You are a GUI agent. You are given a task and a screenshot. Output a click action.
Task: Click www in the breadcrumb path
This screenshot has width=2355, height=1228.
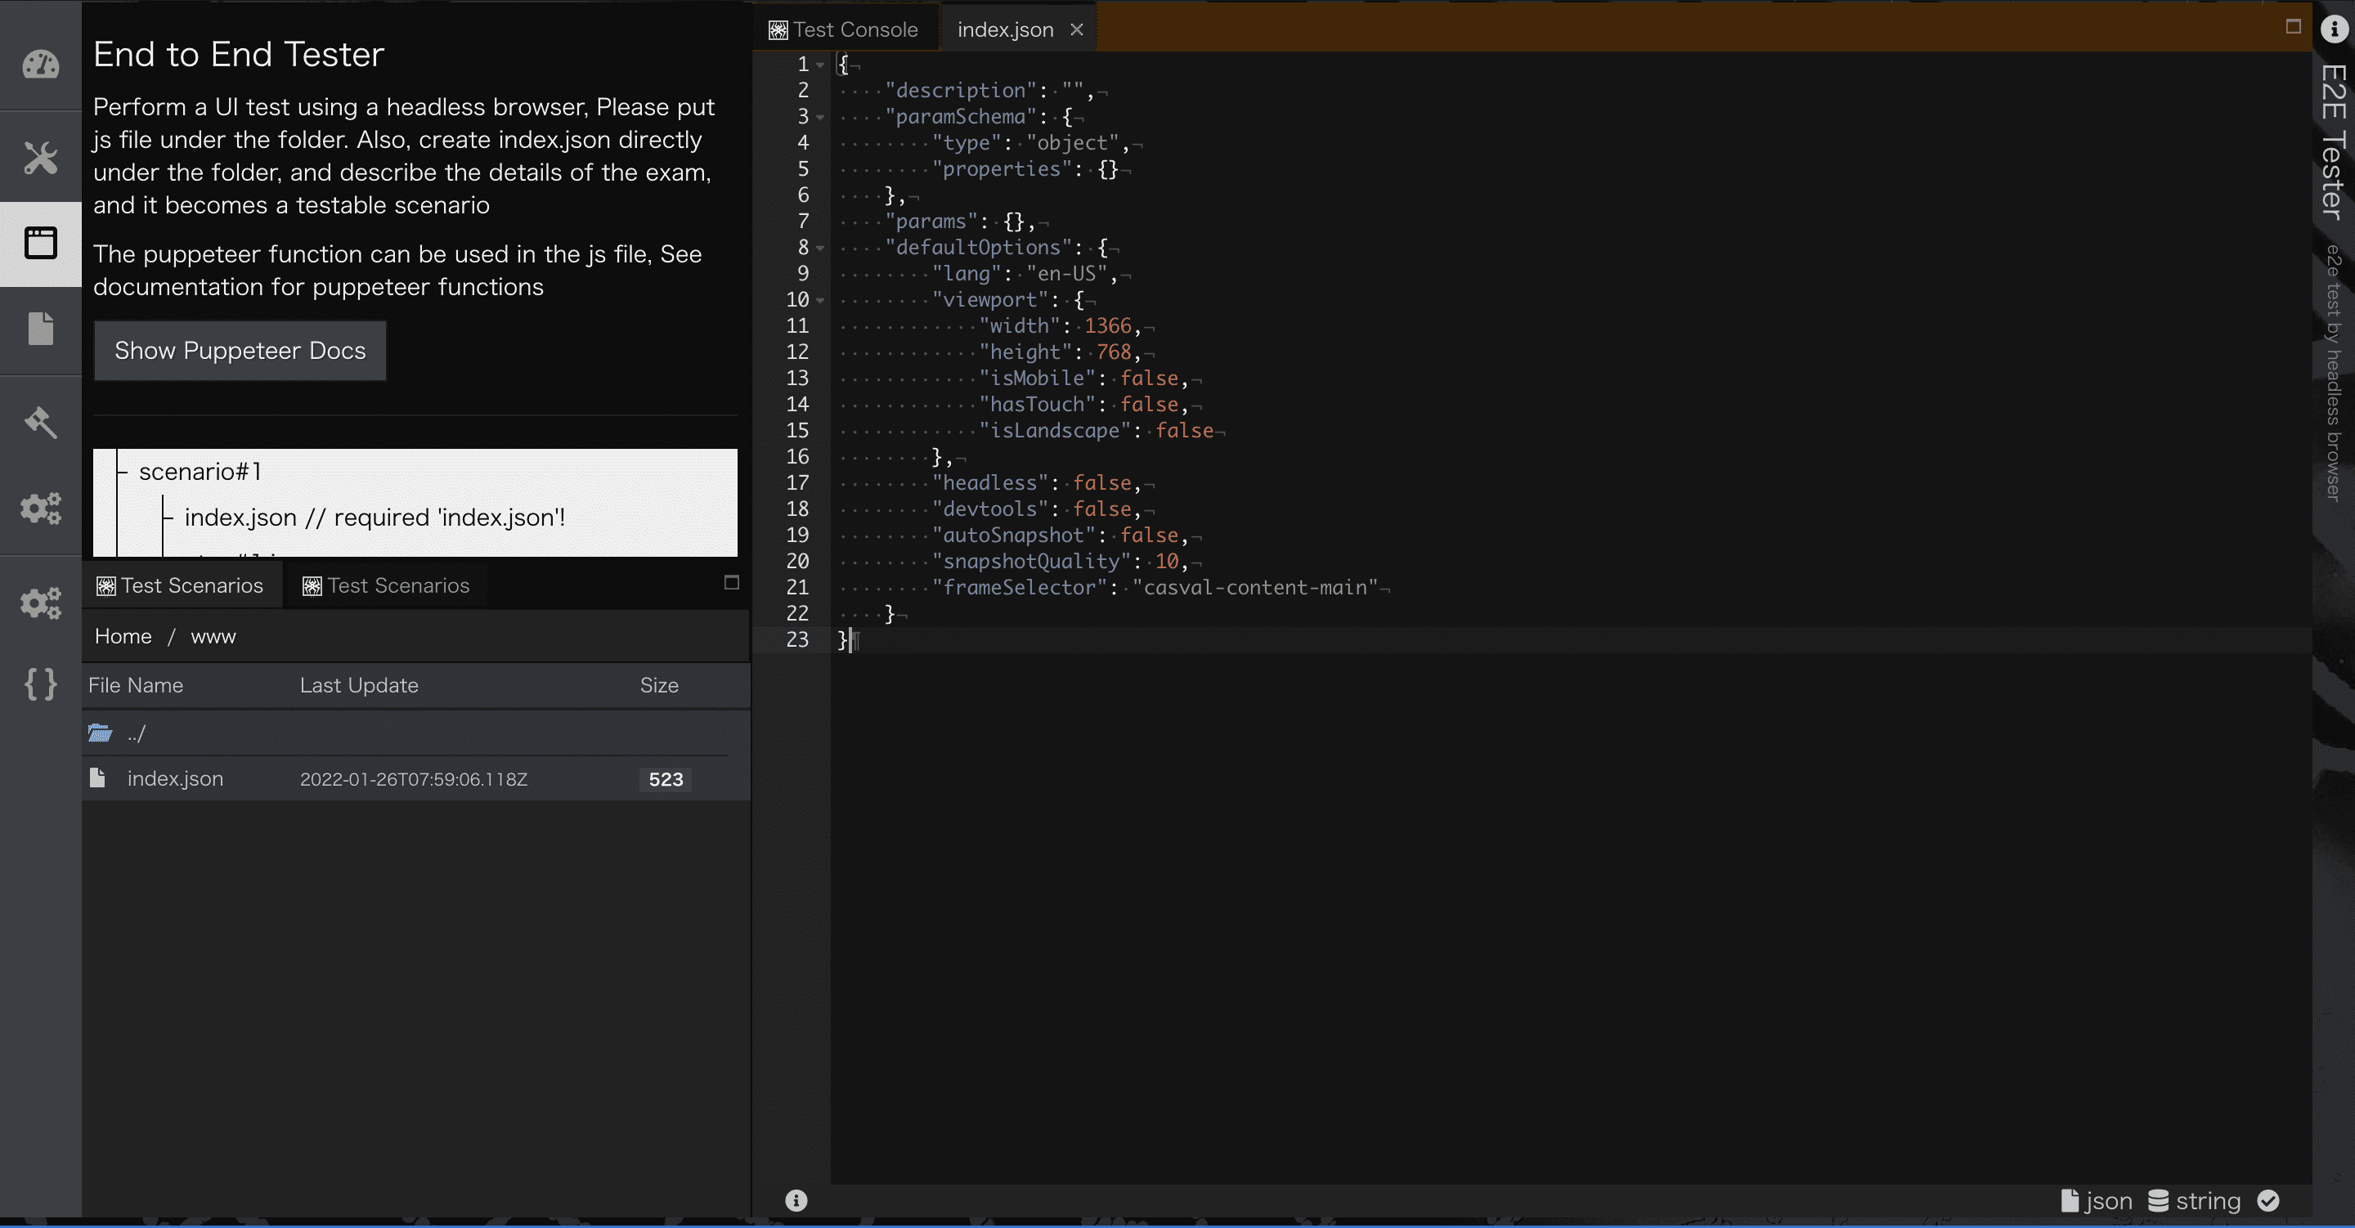pyautogui.click(x=213, y=636)
